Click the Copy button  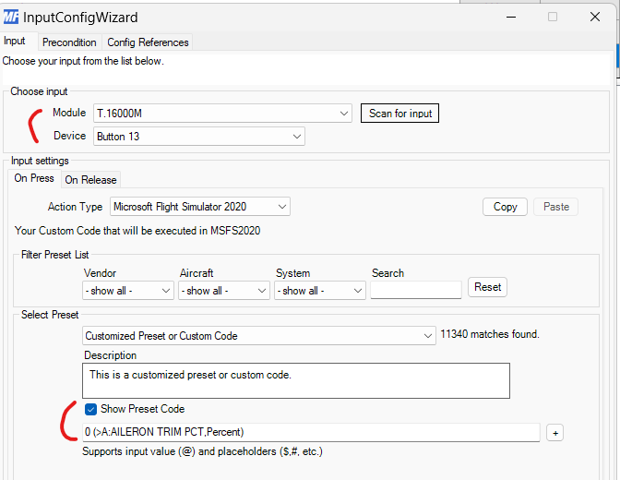[x=505, y=207]
